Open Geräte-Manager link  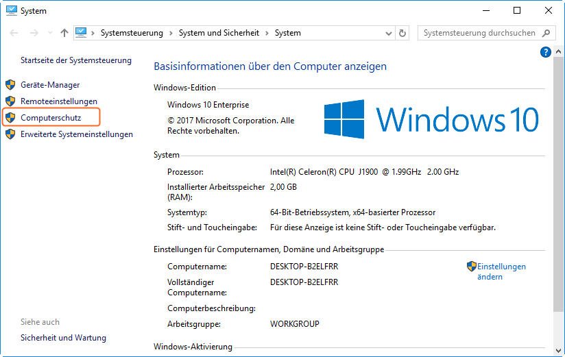pos(50,85)
